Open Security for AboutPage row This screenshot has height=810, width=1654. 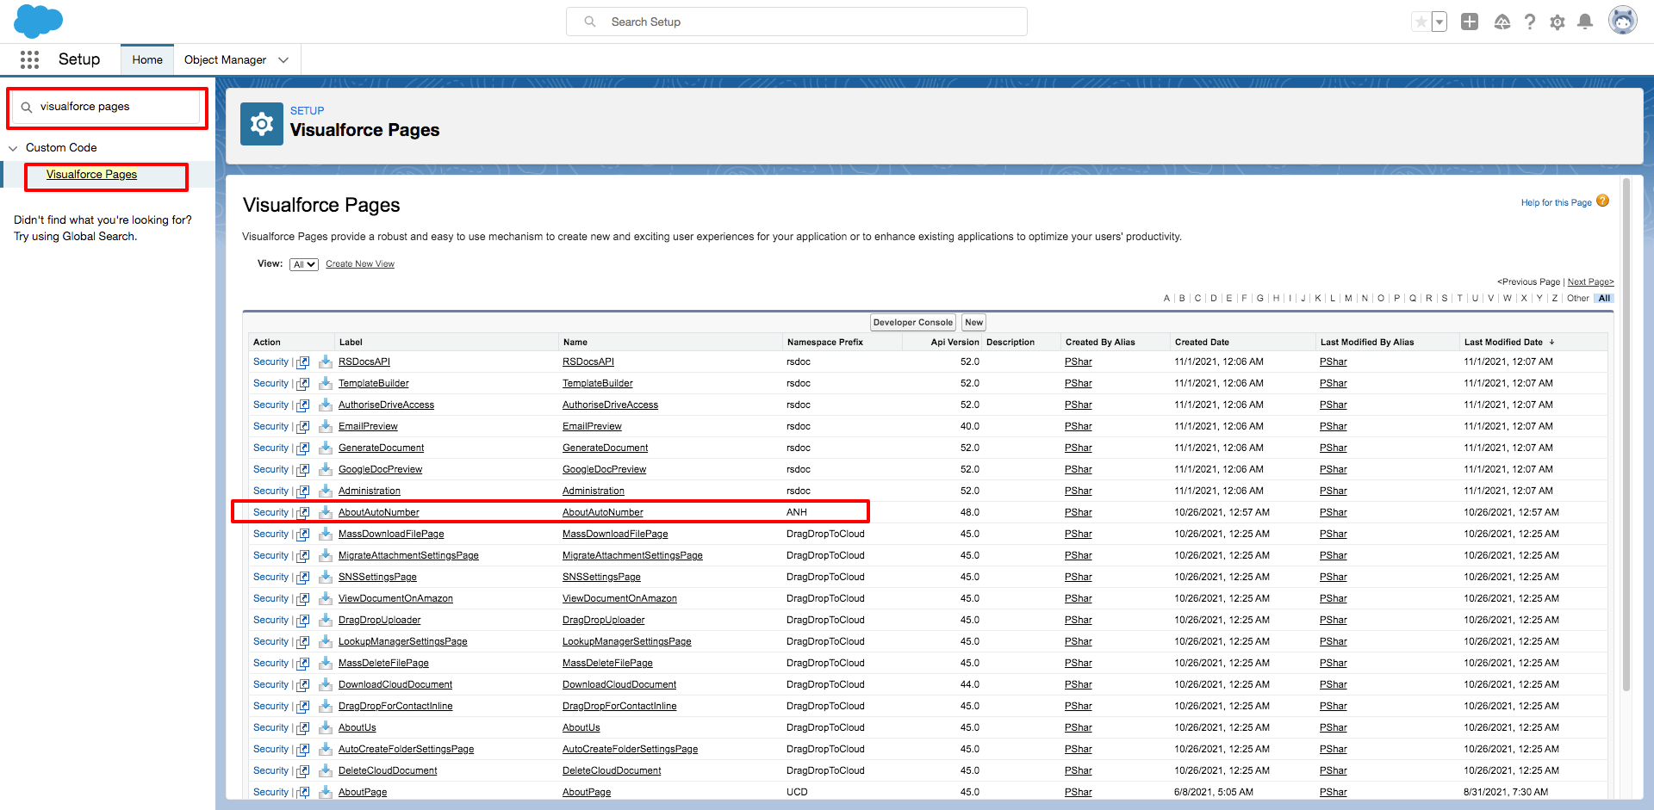point(270,792)
